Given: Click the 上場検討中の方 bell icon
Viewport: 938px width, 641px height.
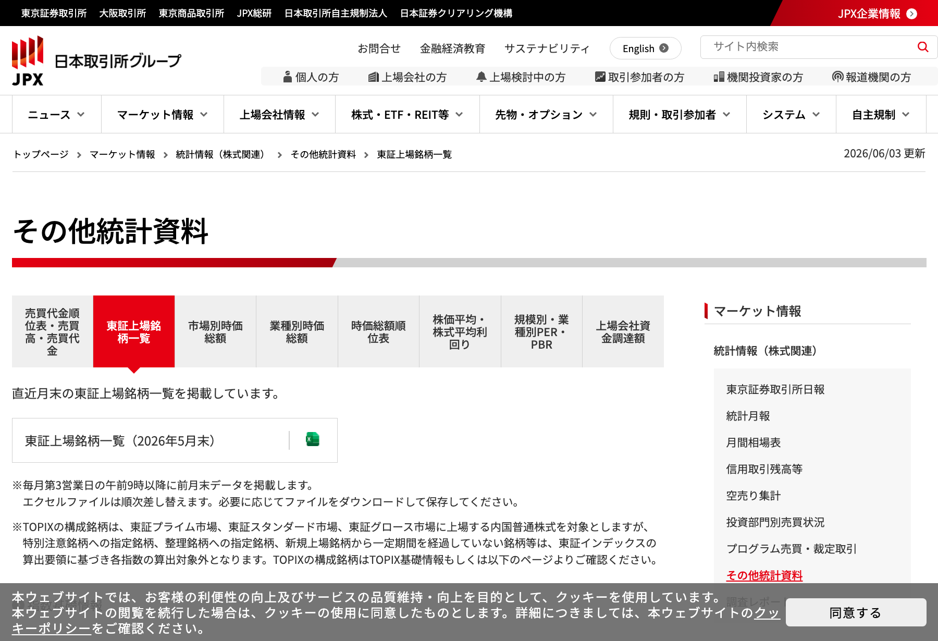Looking at the screenshot, I should pos(482,77).
